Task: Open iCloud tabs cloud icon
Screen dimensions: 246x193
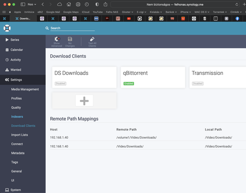Action: coord(59,5)
